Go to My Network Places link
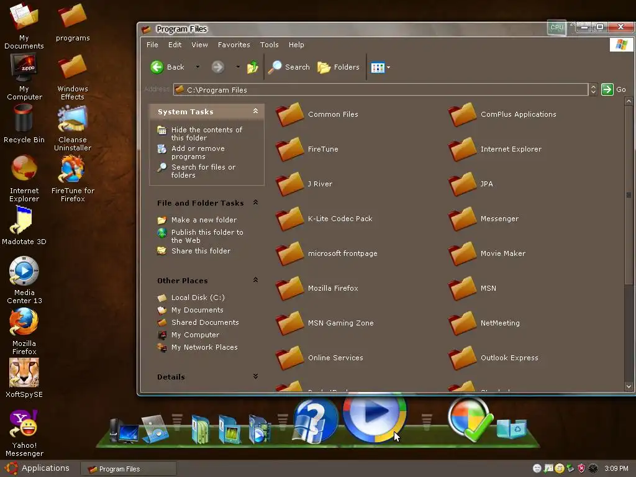The width and height of the screenshot is (636, 477). (x=204, y=347)
